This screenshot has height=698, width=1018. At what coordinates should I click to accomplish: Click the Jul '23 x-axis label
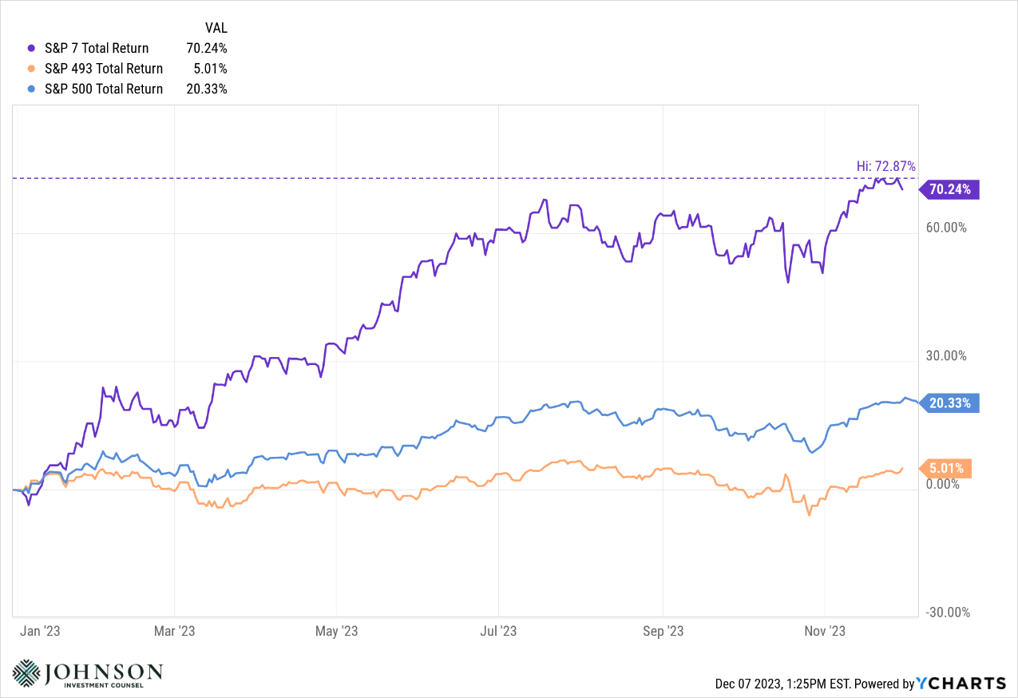(499, 631)
